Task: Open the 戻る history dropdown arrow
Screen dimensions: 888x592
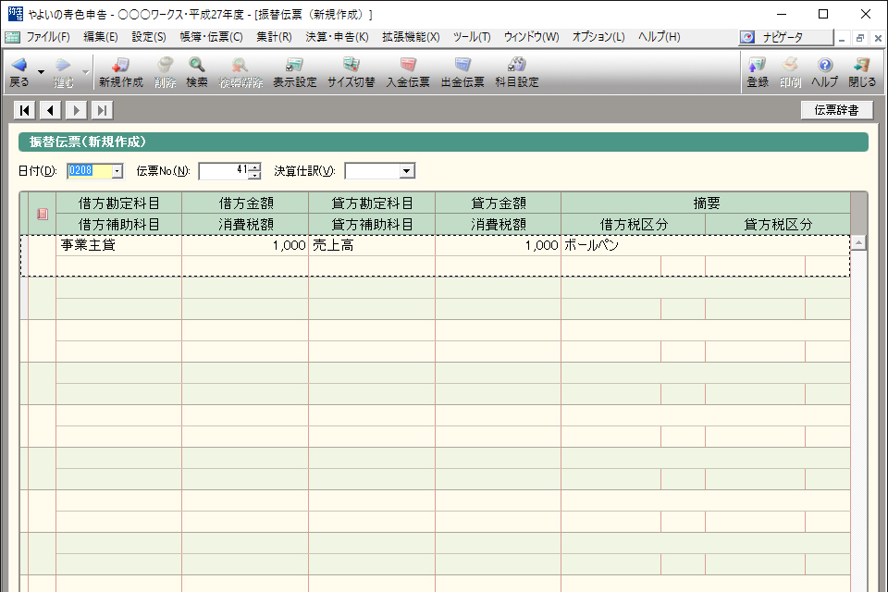Action: [41, 72]
